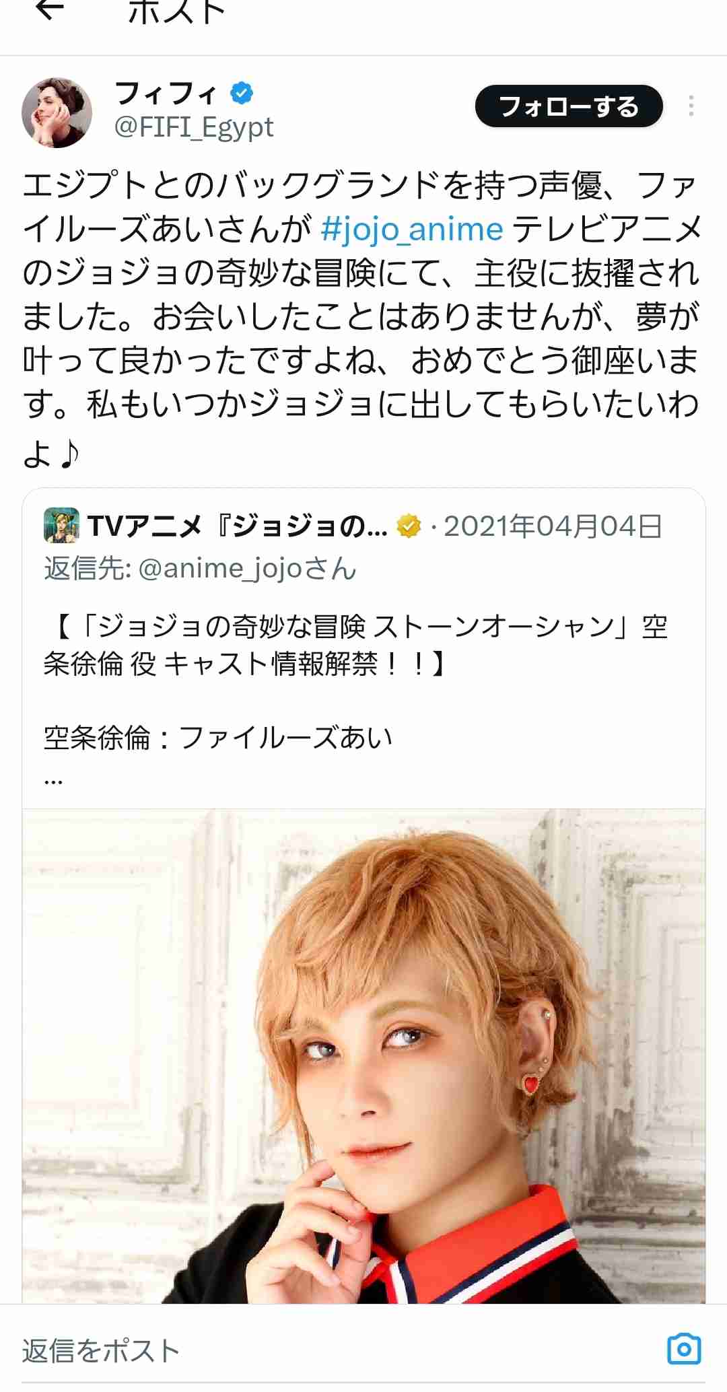Expand the quoted post's truncated text ellipsis
The width and height of the screenshot is (727, 1392).
coord(53,779)
